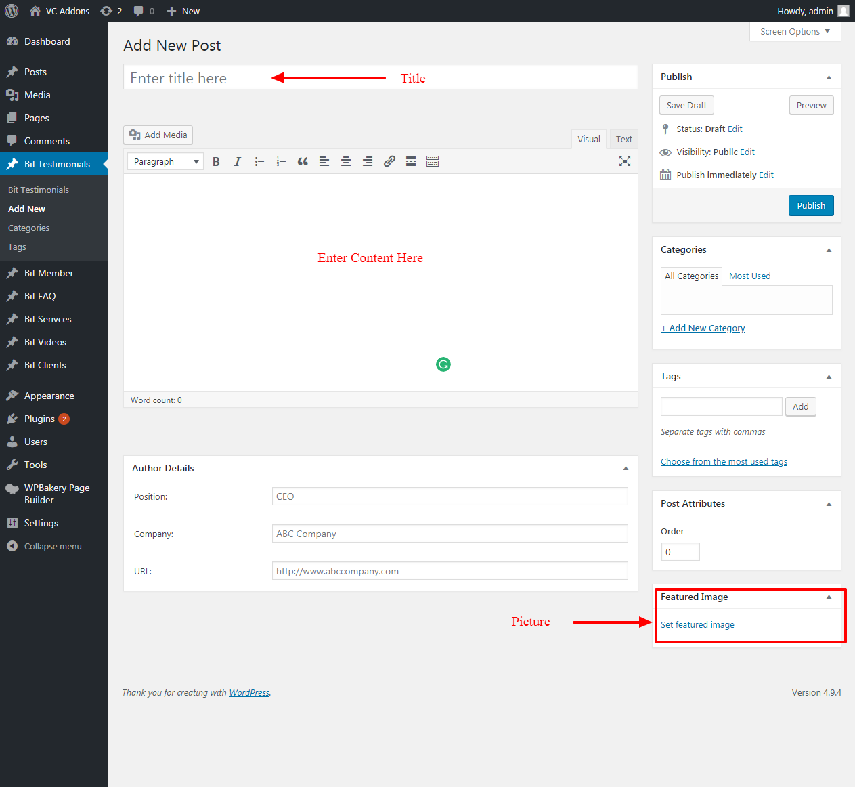855x787 pixels.
Task: Collapse the Publish panel
Action: (829, 77)
